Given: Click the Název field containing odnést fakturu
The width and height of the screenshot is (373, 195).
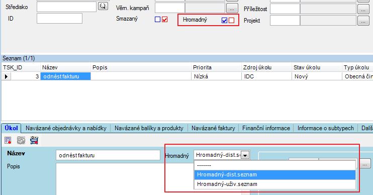Looking at the screenshot, I should [x=108, y=155].
